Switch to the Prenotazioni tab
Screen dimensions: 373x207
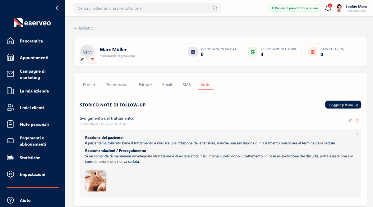(117, 85)
